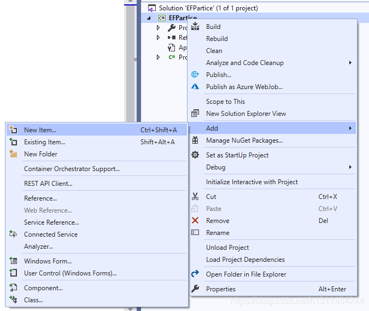This screenshot has width=369, height=311.
Task: Choose Container Orchestrator Support
Action: pyautogui.click(x=97, y=168)
